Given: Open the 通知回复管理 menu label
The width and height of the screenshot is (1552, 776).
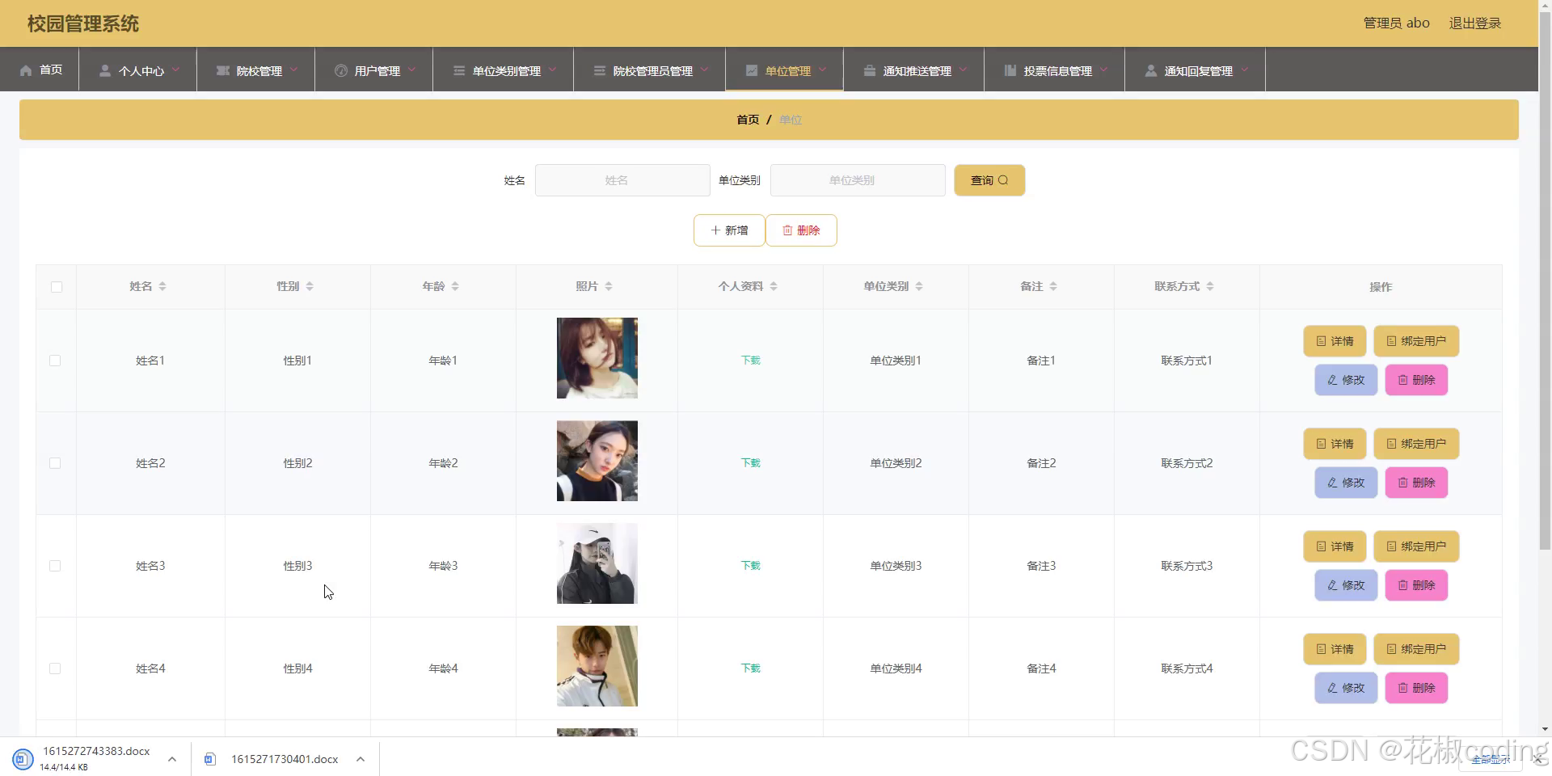Looking at the screenshot, I should click(x=1198, y=71).
